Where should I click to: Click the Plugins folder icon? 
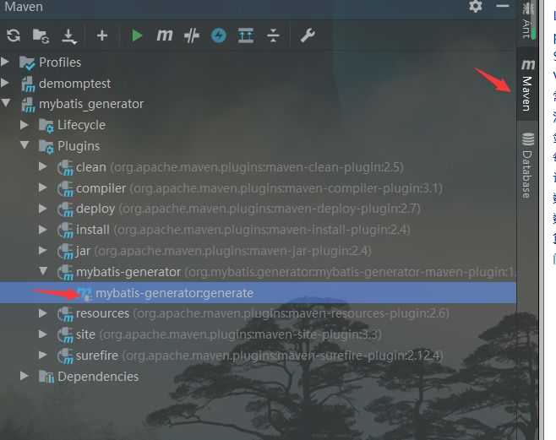pyautogui.click(x=46, y=147)
